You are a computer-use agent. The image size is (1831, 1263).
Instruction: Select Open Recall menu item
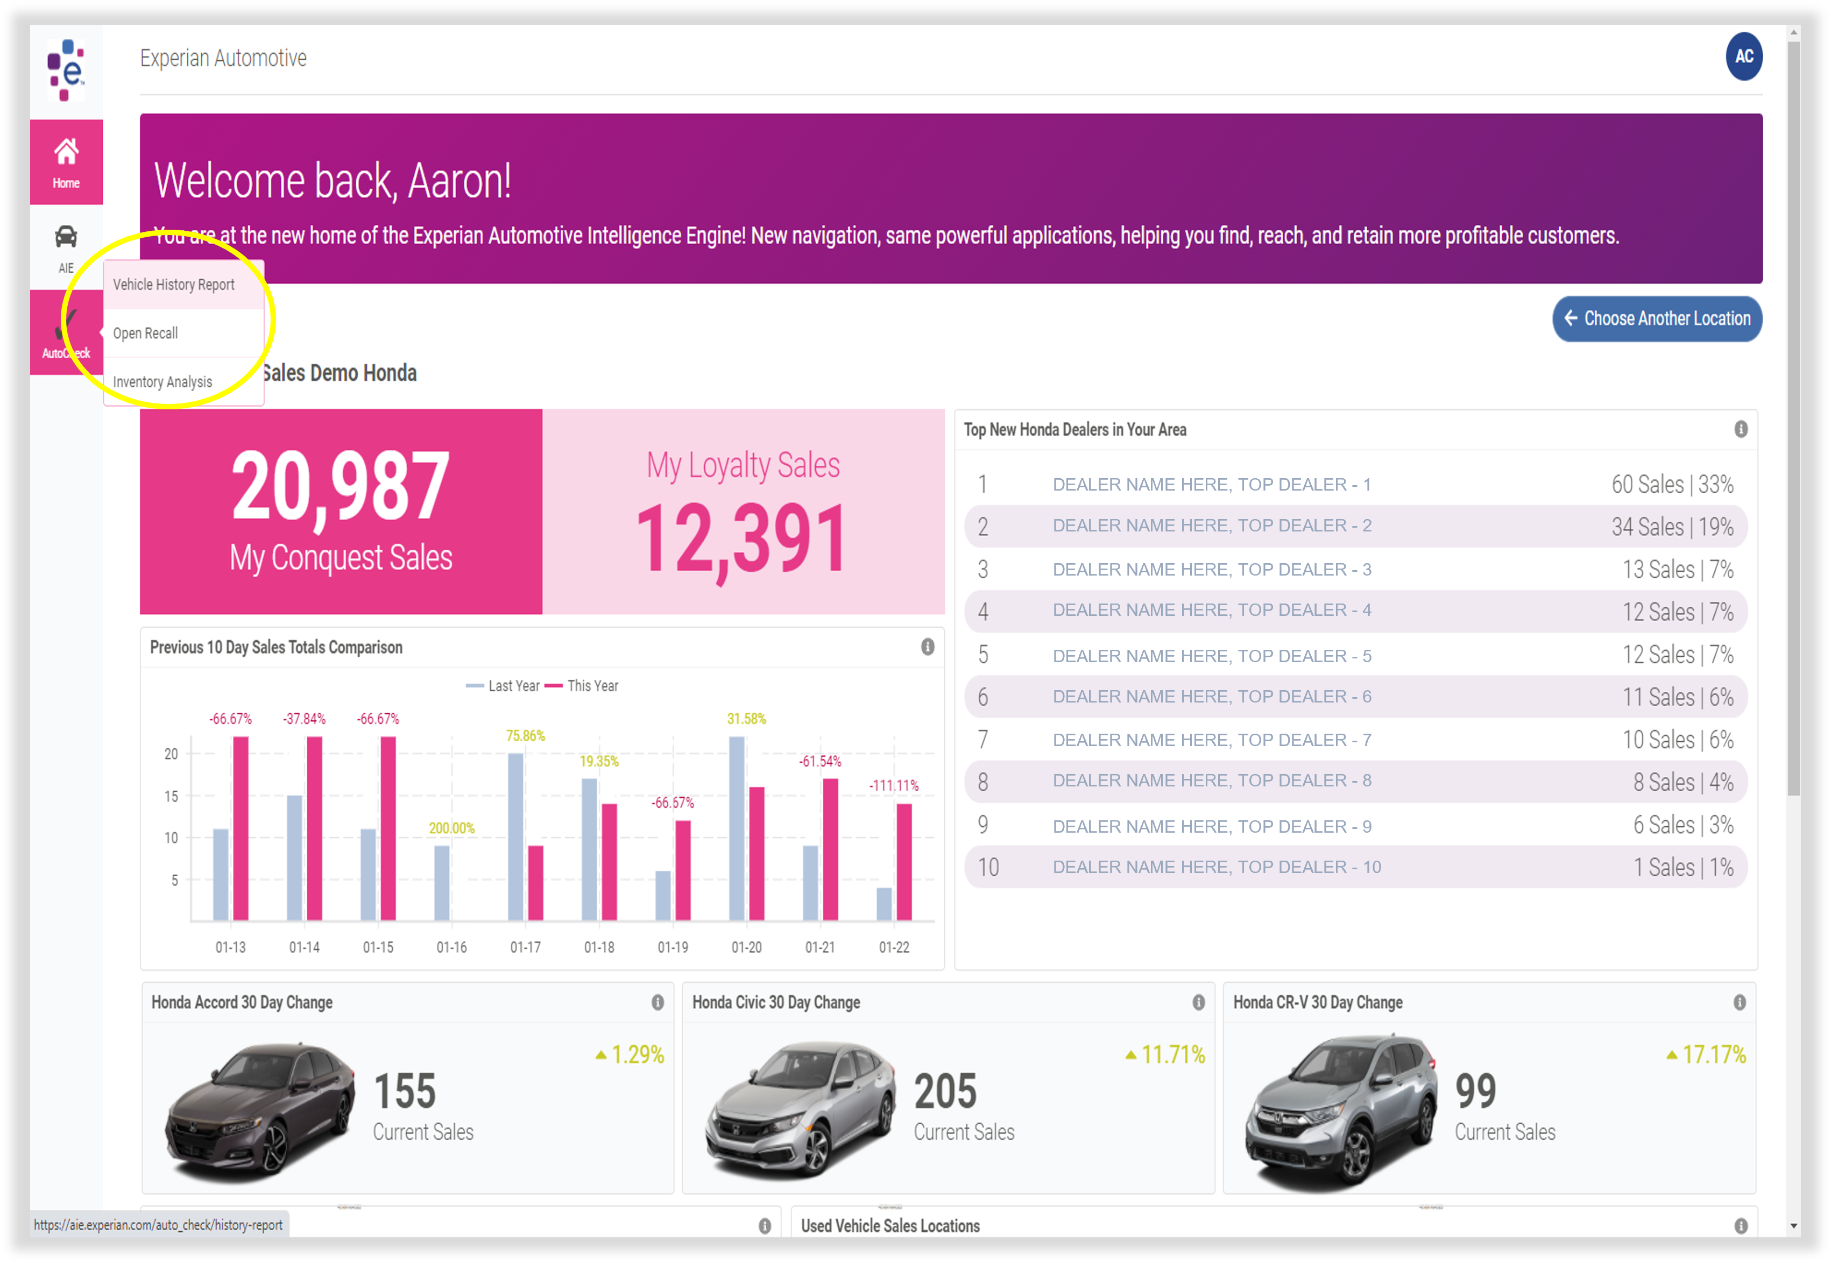tap(146, 333)
